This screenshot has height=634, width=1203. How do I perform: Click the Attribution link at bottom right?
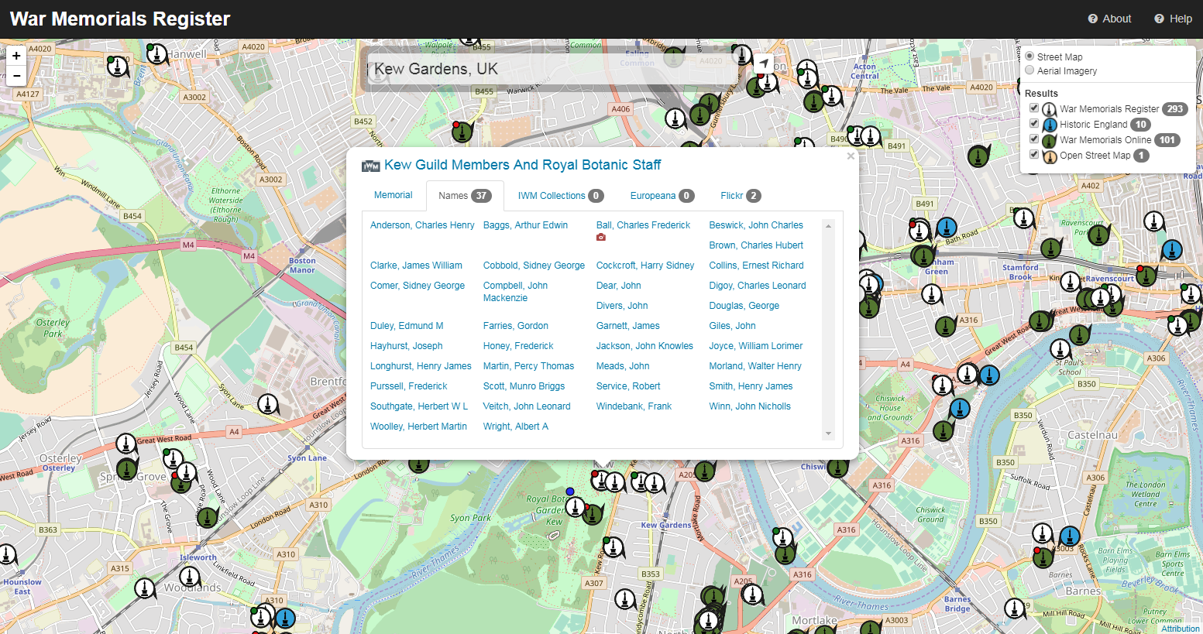(x=1180, y=628)
